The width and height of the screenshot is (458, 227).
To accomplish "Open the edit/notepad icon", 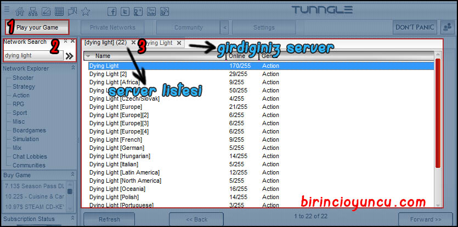I will [46, 11].
